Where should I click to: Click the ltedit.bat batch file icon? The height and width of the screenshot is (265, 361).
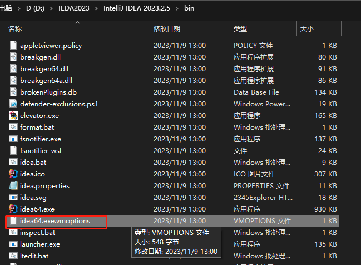(x=13, y=256)
